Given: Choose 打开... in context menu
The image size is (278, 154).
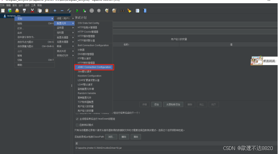Looking at the screenshot, I should 34,29.
